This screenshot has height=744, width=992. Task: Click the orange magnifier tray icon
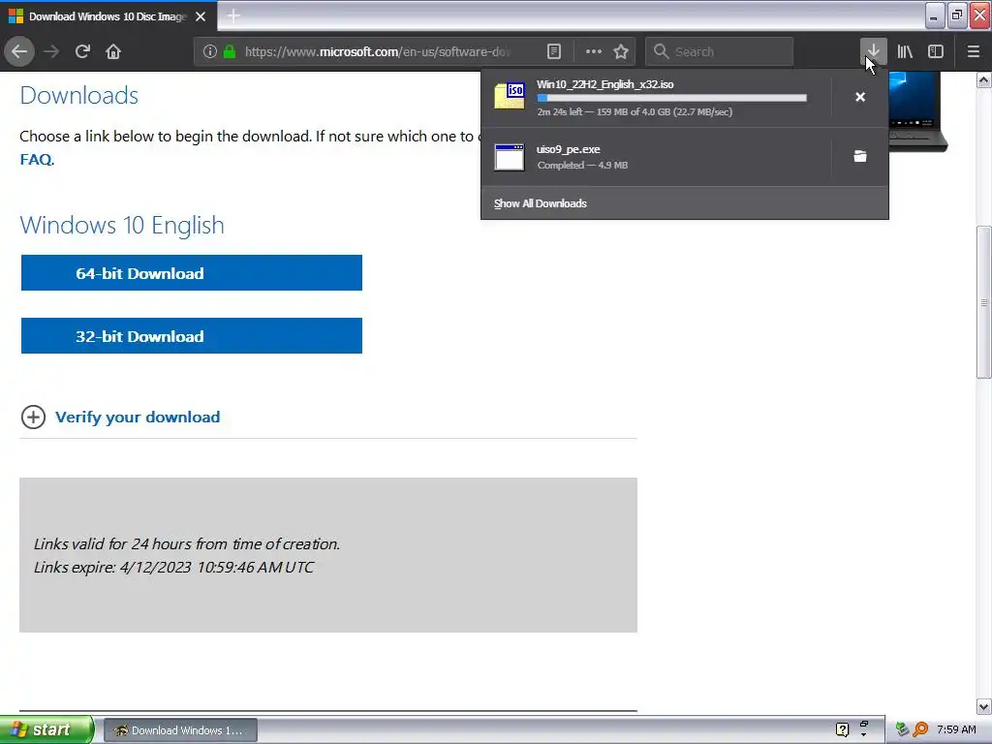(920, 729)
